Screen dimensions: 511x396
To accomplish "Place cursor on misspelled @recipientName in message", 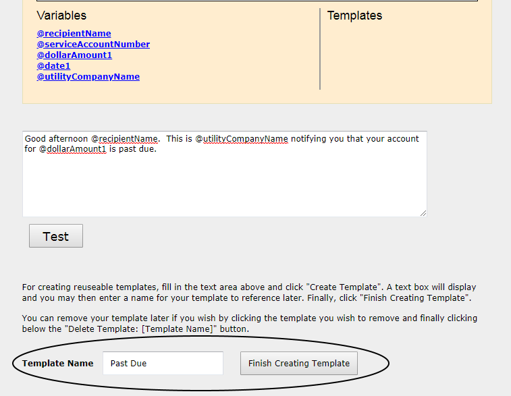I will coord(124,138).
